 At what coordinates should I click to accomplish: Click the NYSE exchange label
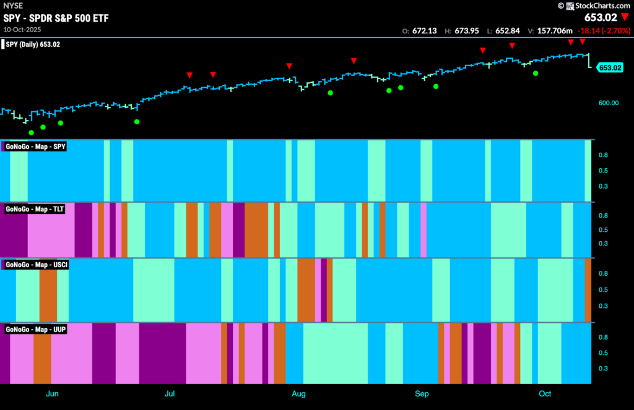point(13,6)
